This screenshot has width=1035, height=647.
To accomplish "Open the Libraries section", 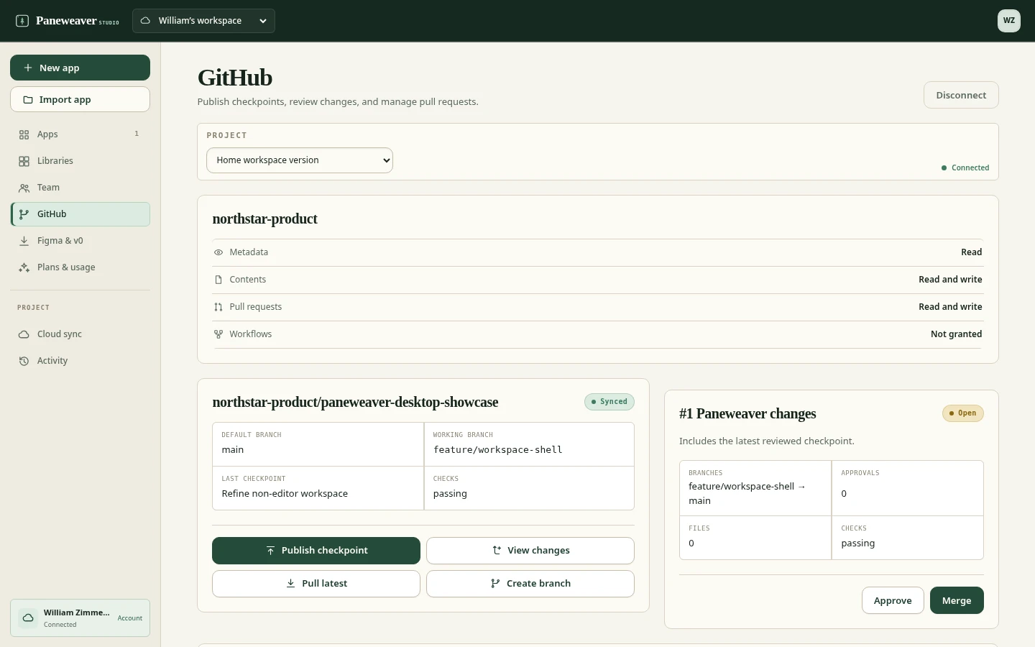I will (x=80, y=161).
